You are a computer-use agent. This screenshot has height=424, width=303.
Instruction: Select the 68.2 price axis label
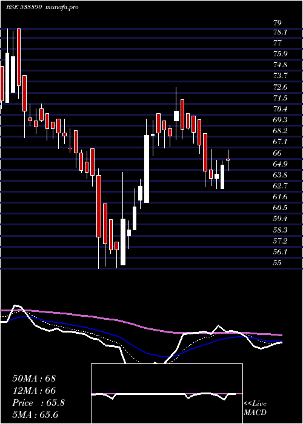pos(280,131)
